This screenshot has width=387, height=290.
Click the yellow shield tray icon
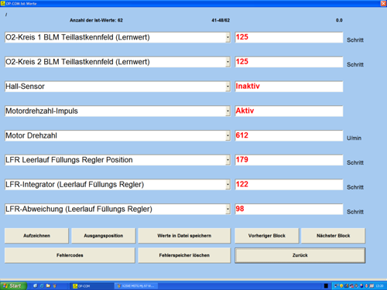click(341, 286)
